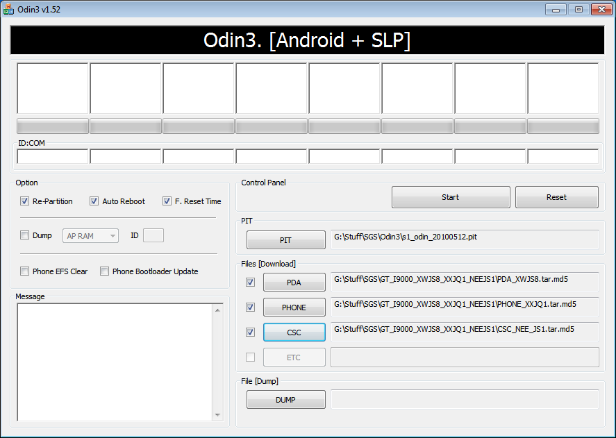616x438 pixels.
Task: Close the Odin3 window
Action: pyautogui.click(x=601, y=10)
